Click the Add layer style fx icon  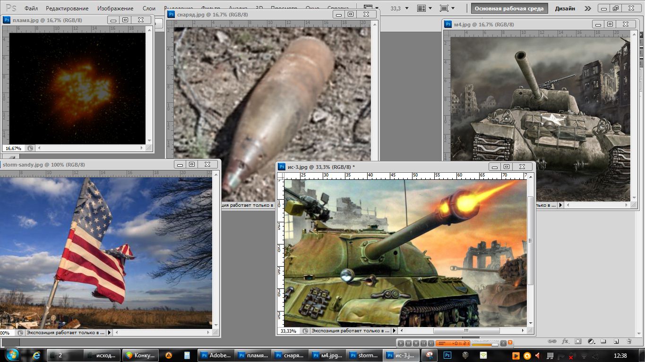565,341
